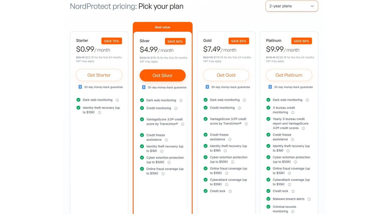Expand plan duration options in top-right selector
391x214 pixels.
(x=291, y=6)
